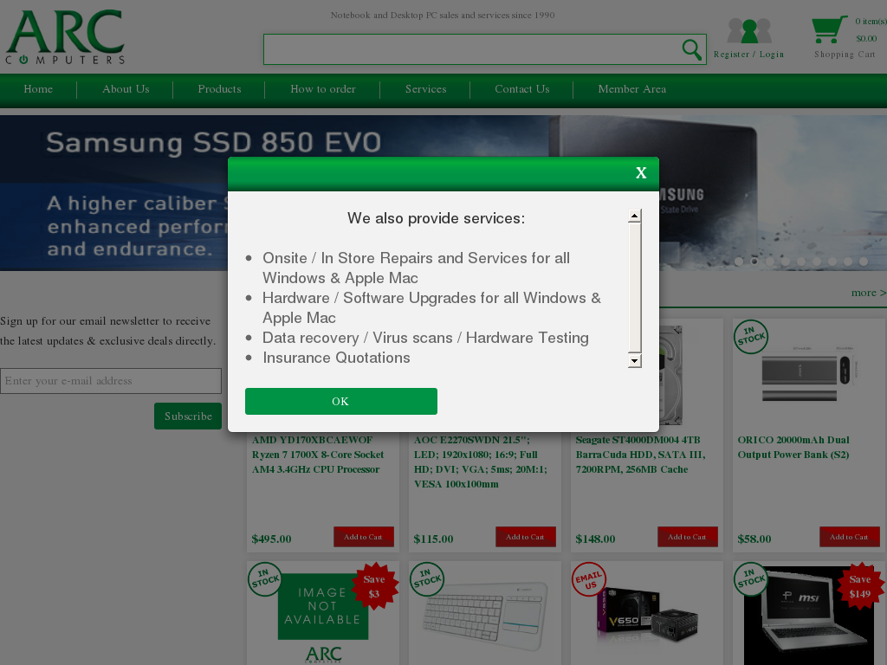
Task: Click 'We also provide services:' heading
Action: coord(437,218)
